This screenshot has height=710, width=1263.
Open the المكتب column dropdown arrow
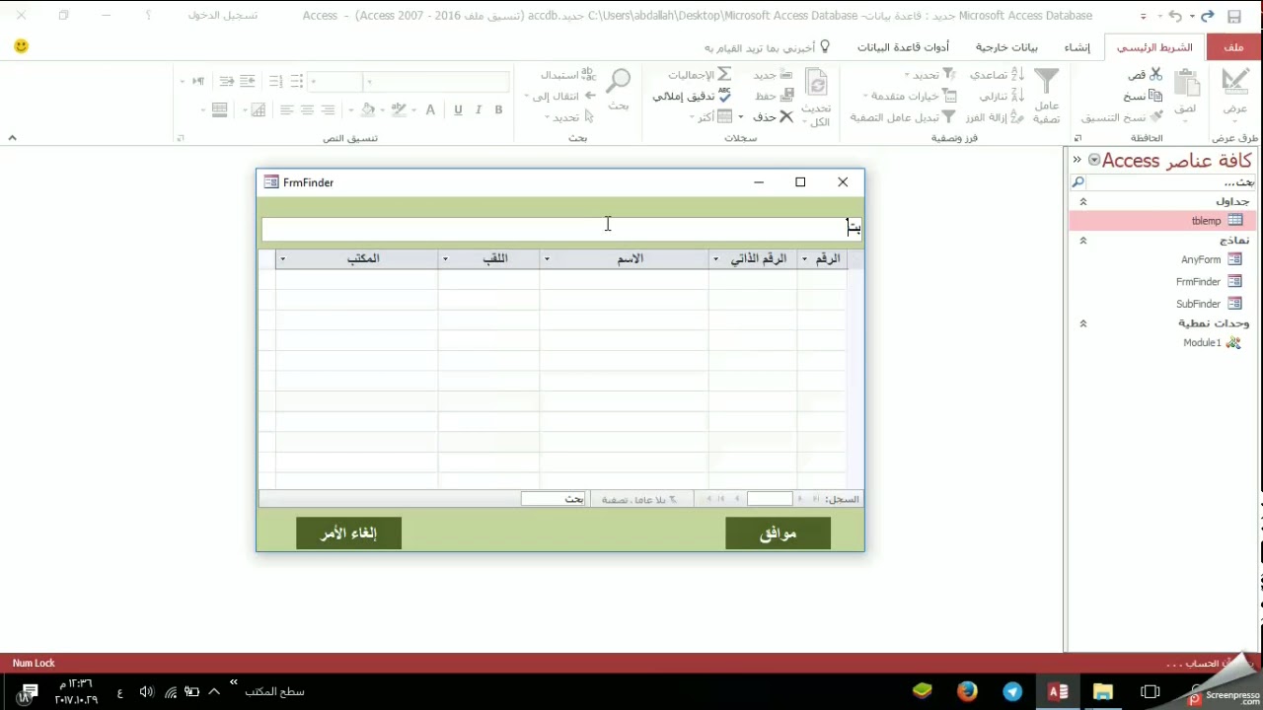(283, 259)
